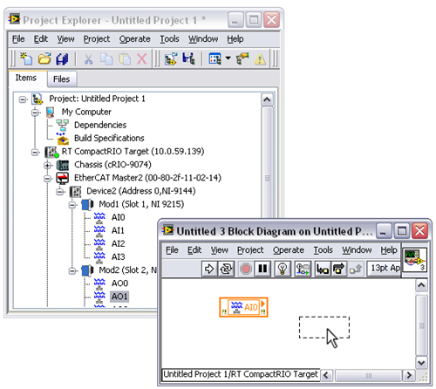Collapse the EtherCAT Master2 tree node

(47, 178)
